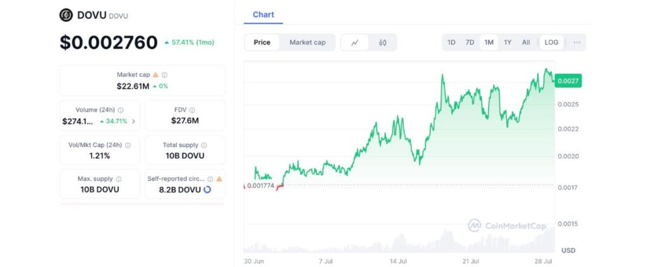The width and height of the screenshot is (647, 267).
Task: Click the FDV info icon
Action: click(192, 110)
